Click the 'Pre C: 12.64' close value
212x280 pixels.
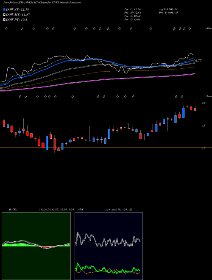(x=133, y=20)
